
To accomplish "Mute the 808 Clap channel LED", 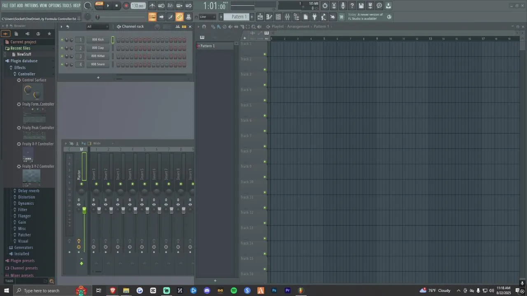I will point(62,48).
